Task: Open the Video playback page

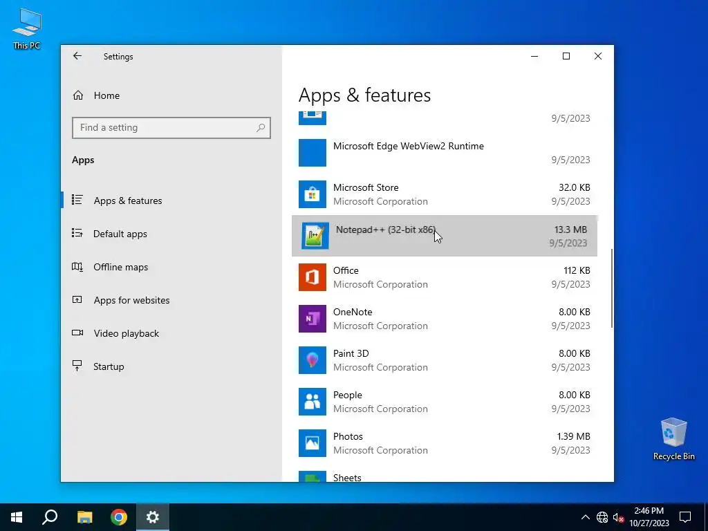Action: 127,333
